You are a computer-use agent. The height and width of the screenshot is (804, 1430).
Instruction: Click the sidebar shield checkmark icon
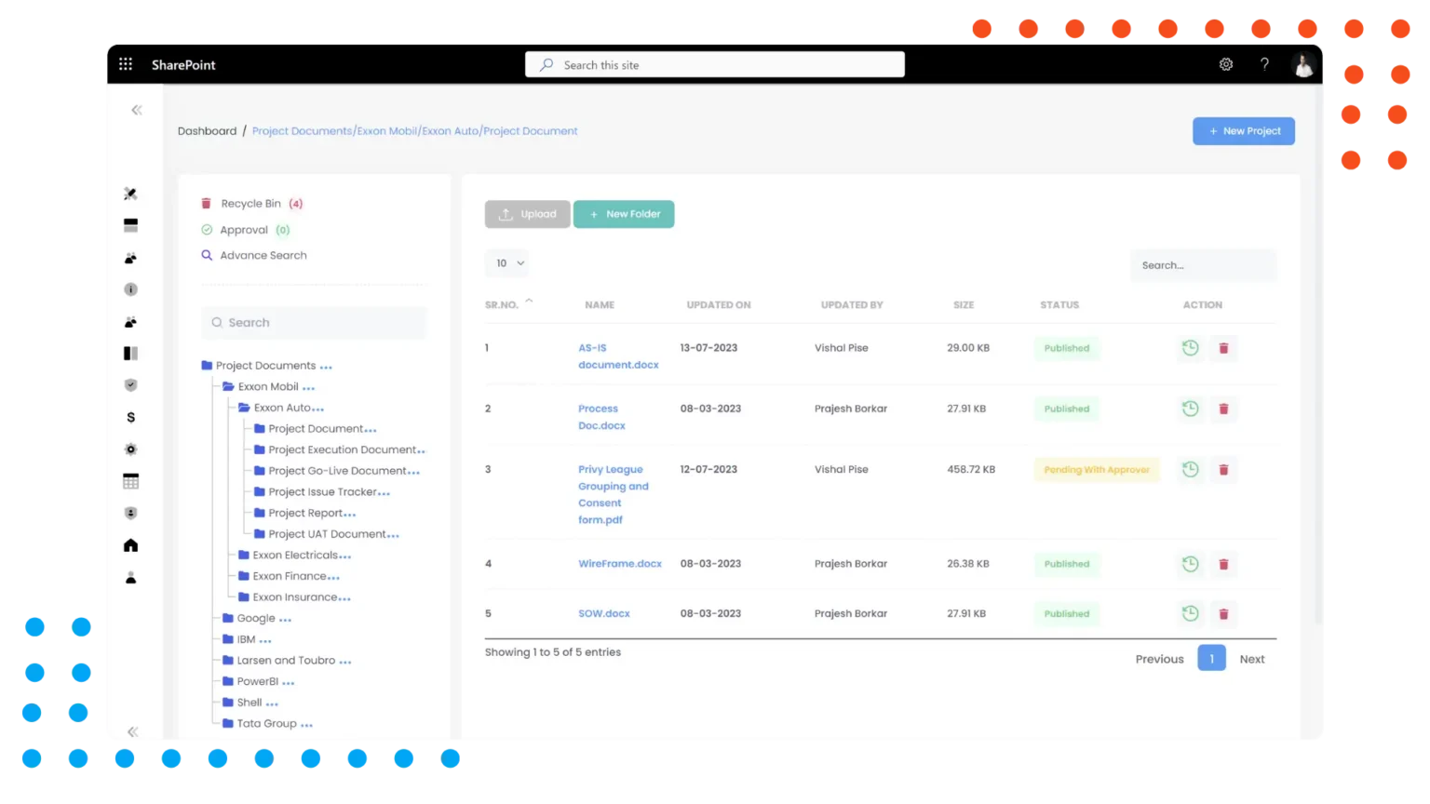click(130, 385)
